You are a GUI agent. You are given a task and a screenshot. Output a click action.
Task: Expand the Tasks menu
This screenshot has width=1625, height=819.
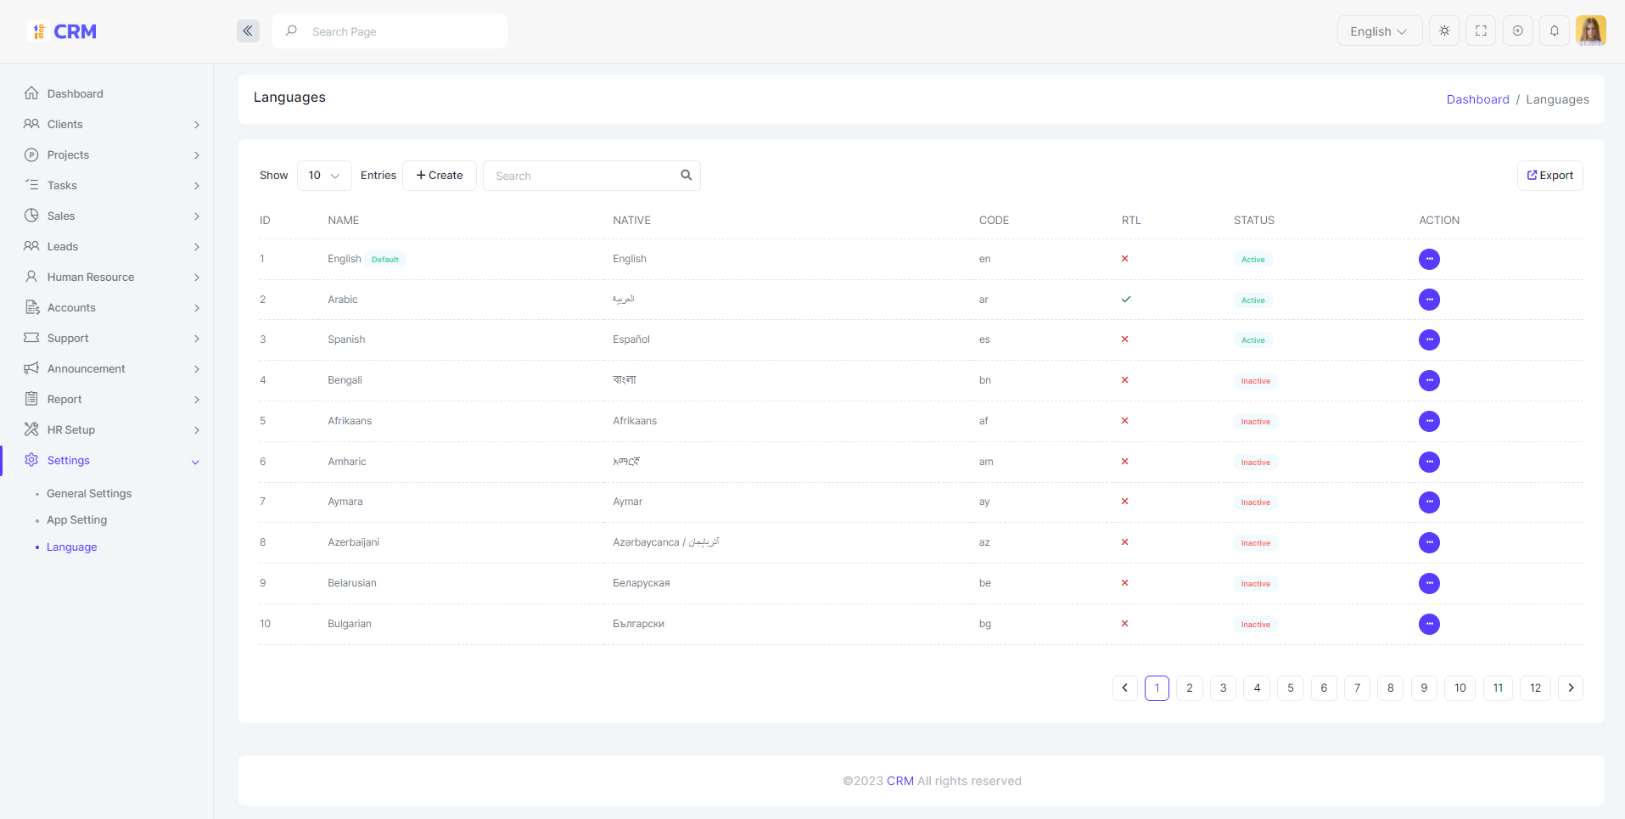(x=113, y=185)
